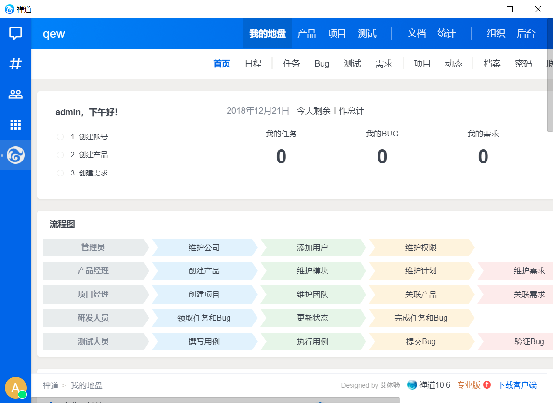The width and height of the screenshot is (553, 403).
Task: Click the 创建项目 flowchart step
Action: 204,295
